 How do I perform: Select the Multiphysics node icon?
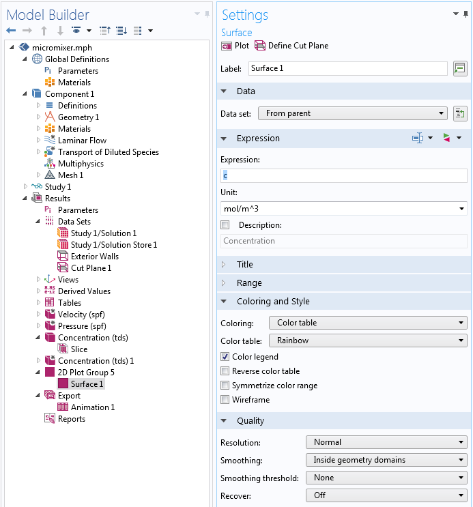pos(50,163)
